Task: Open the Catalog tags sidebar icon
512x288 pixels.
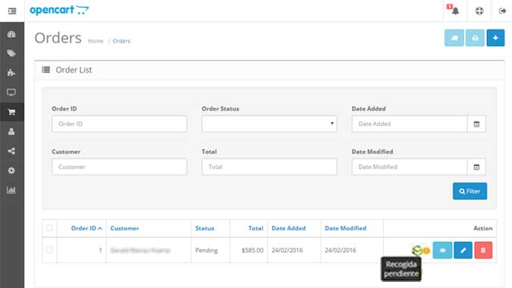Action: click(11, 53)
